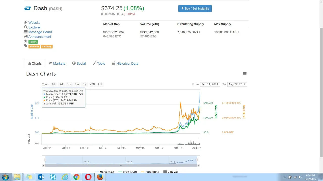Image resolution: width=323 pixels, height=181 pixels.
Task: Open the Website link
Action: pos(34,23)
